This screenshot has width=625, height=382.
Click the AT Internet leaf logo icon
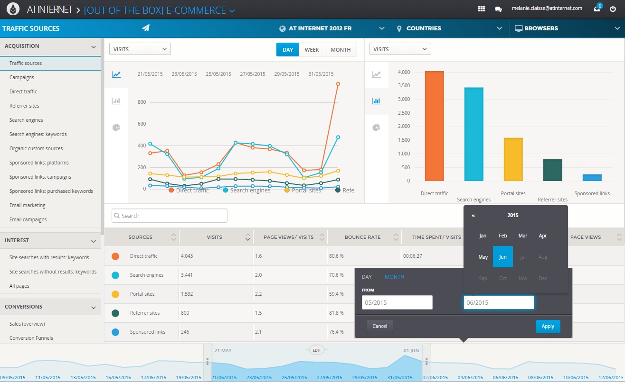13,9
